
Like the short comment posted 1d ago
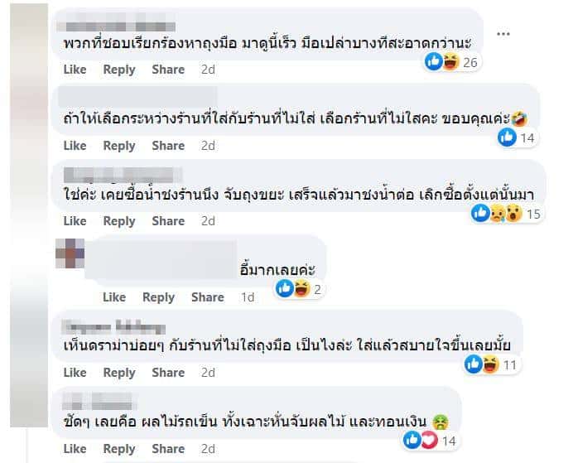[114, 297]
